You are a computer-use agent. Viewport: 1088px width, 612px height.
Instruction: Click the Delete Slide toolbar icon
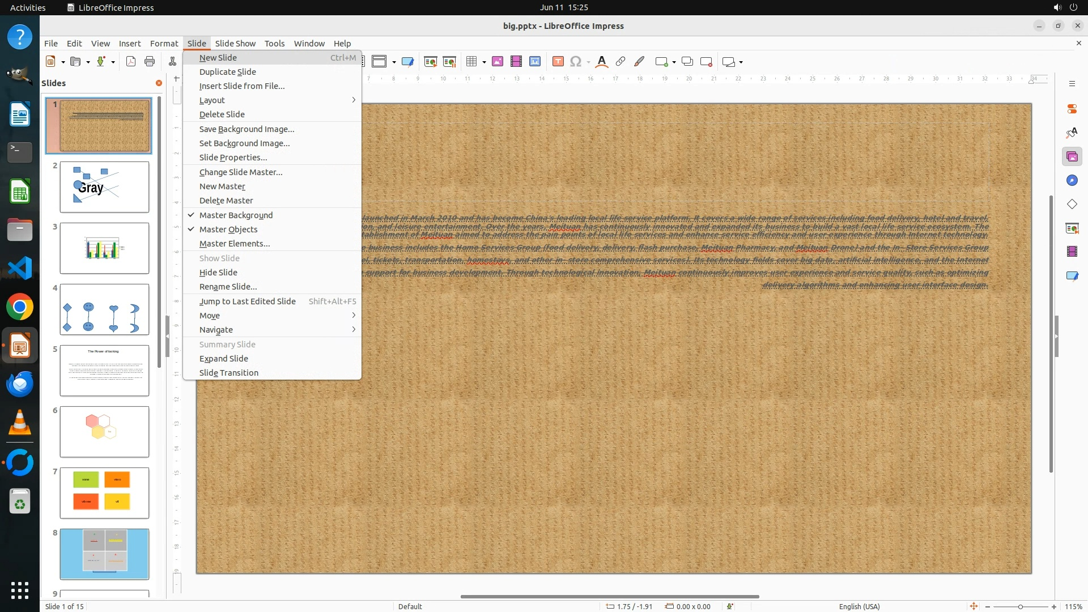[x=706, y=62]
